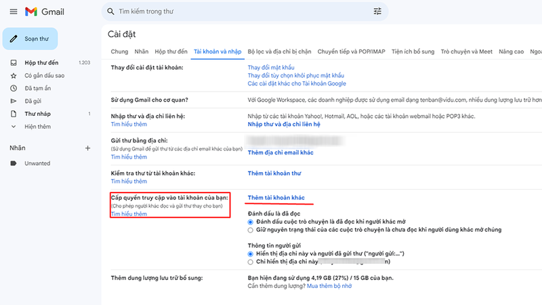542x305 pixels.
Task: Click the search mail input field
Action: [x=245, y=12]
